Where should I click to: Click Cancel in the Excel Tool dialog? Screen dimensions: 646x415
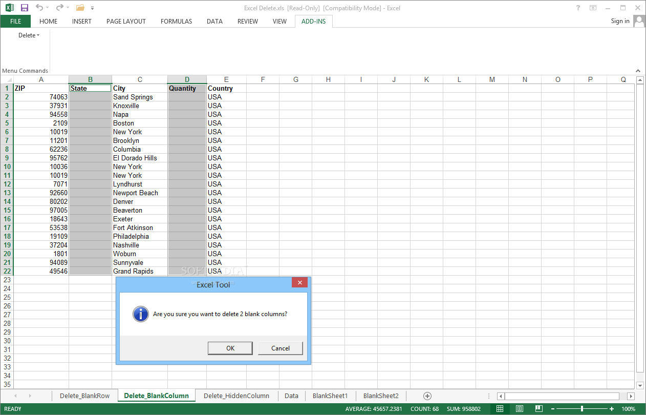pos(281,348)
